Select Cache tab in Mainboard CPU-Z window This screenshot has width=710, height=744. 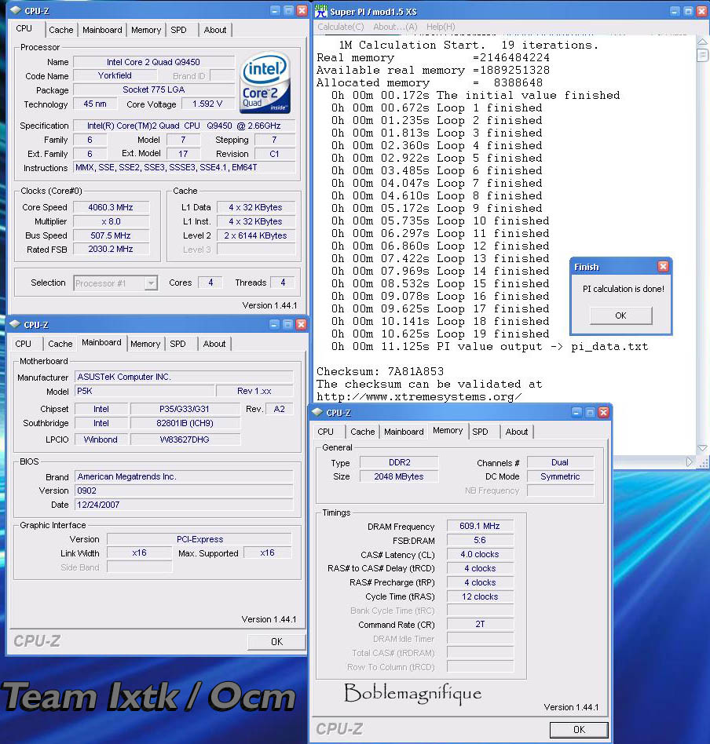[60, 344]
